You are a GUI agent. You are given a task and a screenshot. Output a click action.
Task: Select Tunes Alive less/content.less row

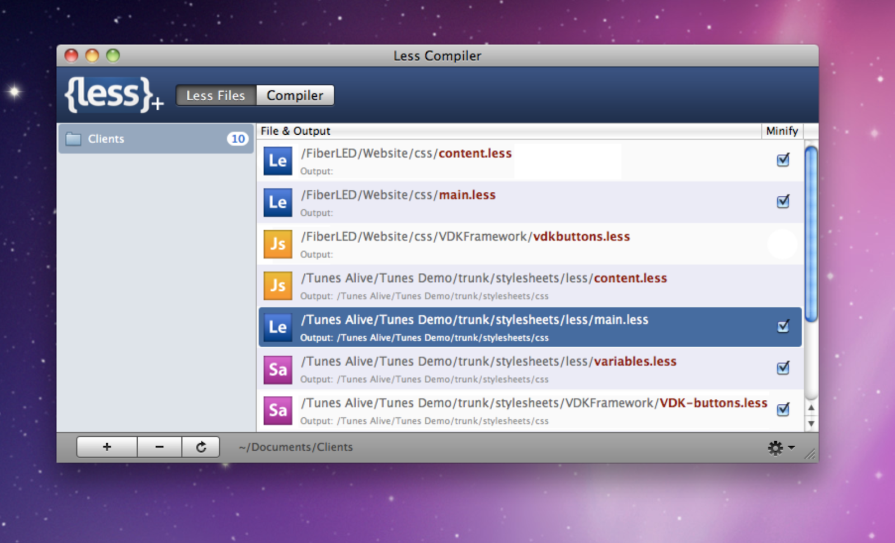coord(530,286)
